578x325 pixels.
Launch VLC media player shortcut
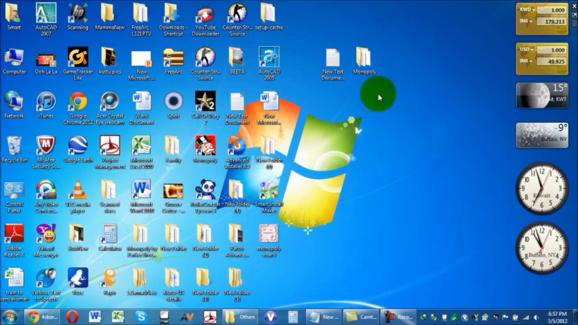point(78,197)
